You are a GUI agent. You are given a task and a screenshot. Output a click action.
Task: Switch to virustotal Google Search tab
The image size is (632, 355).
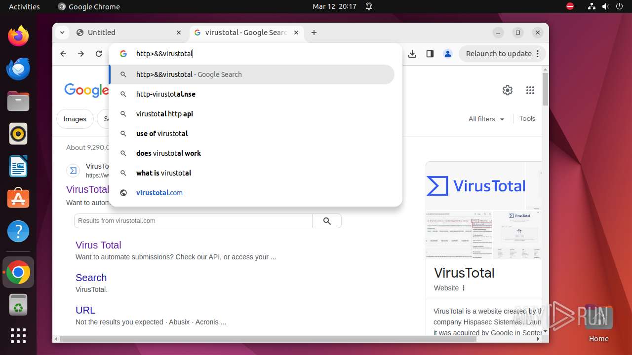[x=246, y=33]
